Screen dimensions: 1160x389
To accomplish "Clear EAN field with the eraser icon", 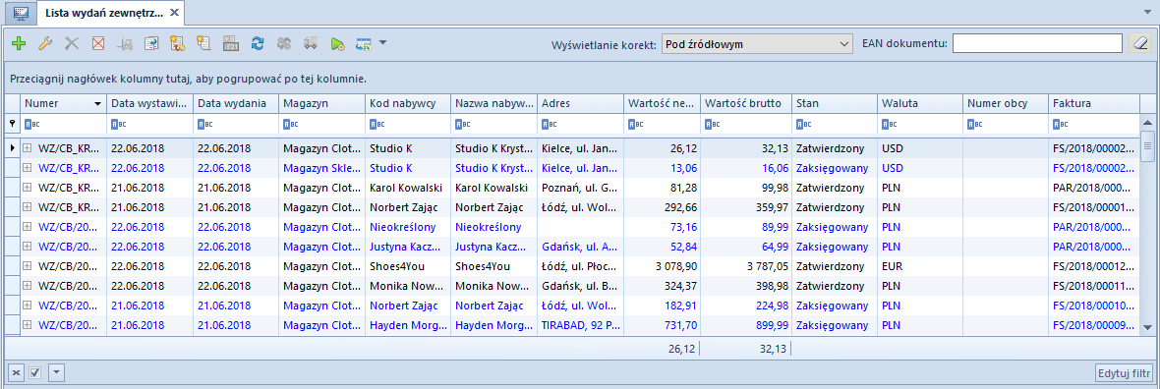I will pos(1140,44).
